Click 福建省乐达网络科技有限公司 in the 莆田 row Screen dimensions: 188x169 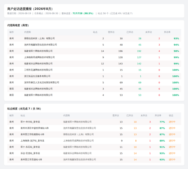(38, 89)
